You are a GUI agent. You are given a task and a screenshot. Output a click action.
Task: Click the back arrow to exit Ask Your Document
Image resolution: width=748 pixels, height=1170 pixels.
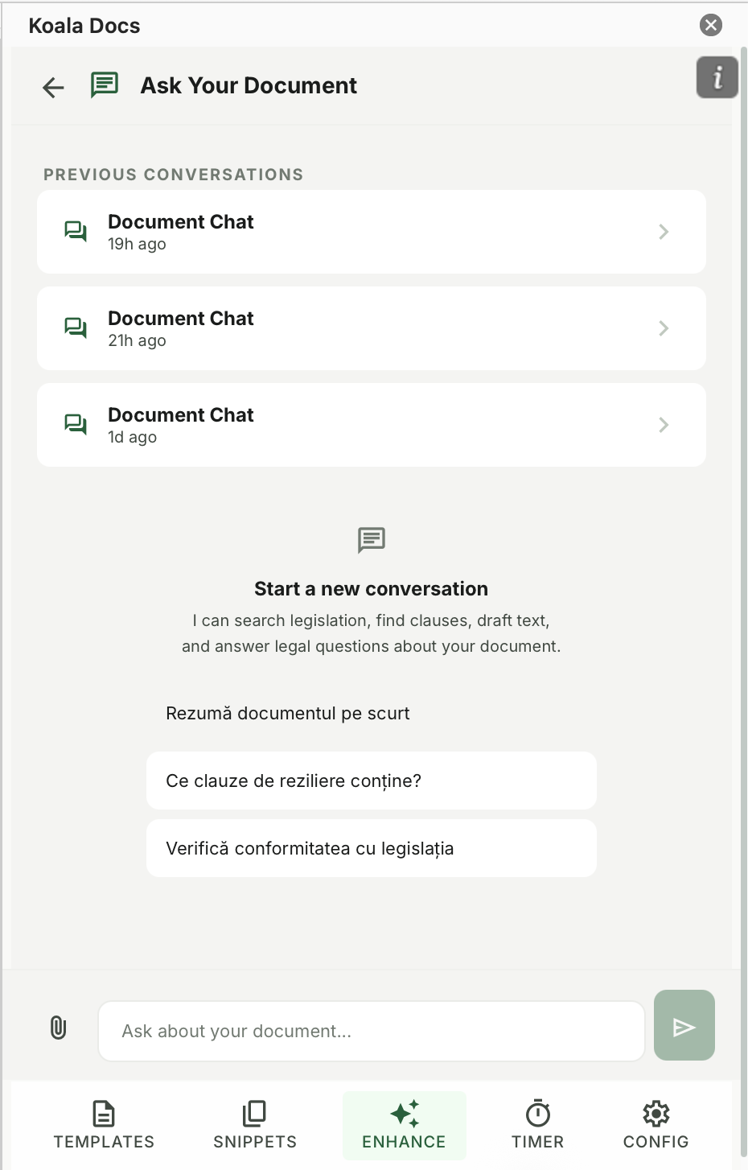52,87
